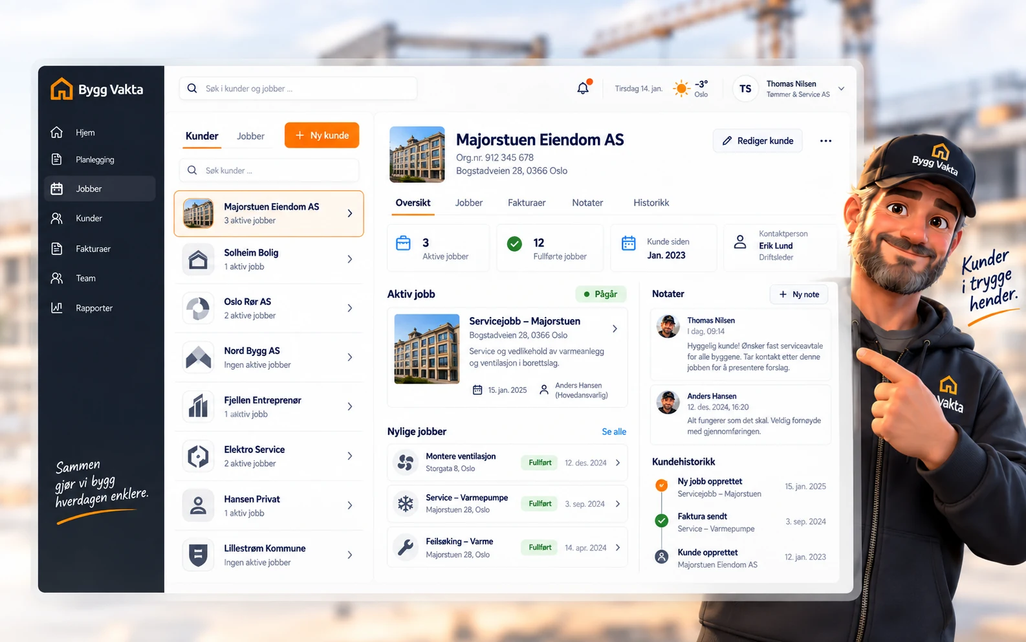Click Rediger kunde button

pos(758,140)
